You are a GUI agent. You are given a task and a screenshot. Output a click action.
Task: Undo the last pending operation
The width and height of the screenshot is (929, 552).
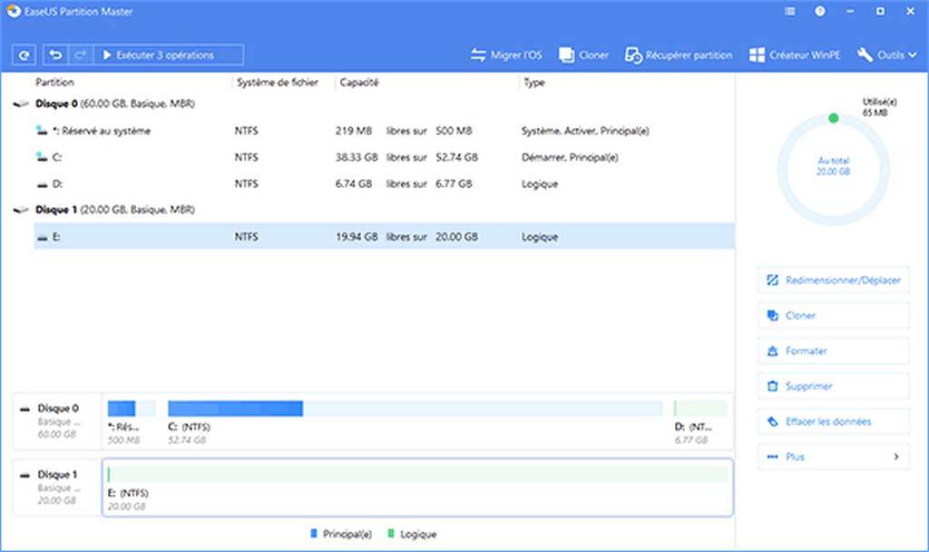pyautogui.click(x=55, y=55)
